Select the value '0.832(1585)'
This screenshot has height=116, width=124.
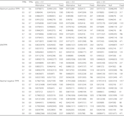point(40,77)
